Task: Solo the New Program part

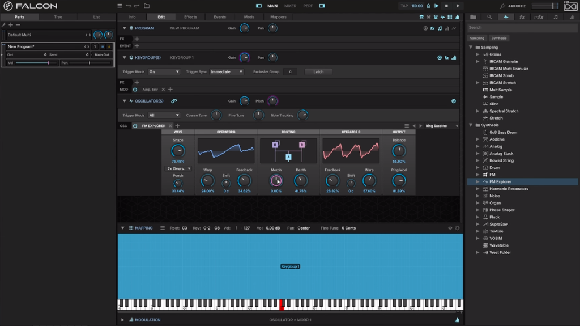Action: pyautogui.click(x=109, y=46)
